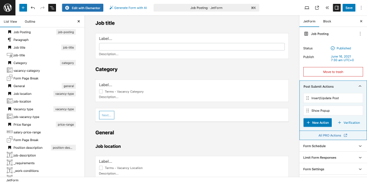Viewport: 367px width, 183px height.
Task: Select _work-conditions textarea block
Action: [x=26, y=170]
